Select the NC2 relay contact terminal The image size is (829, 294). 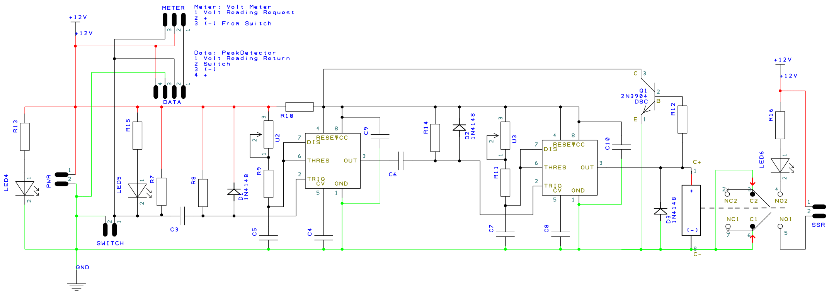pos(727,194)
